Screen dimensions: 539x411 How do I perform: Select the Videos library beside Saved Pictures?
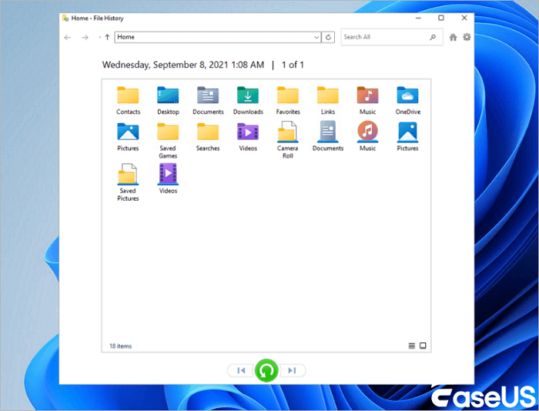(168, 179)
